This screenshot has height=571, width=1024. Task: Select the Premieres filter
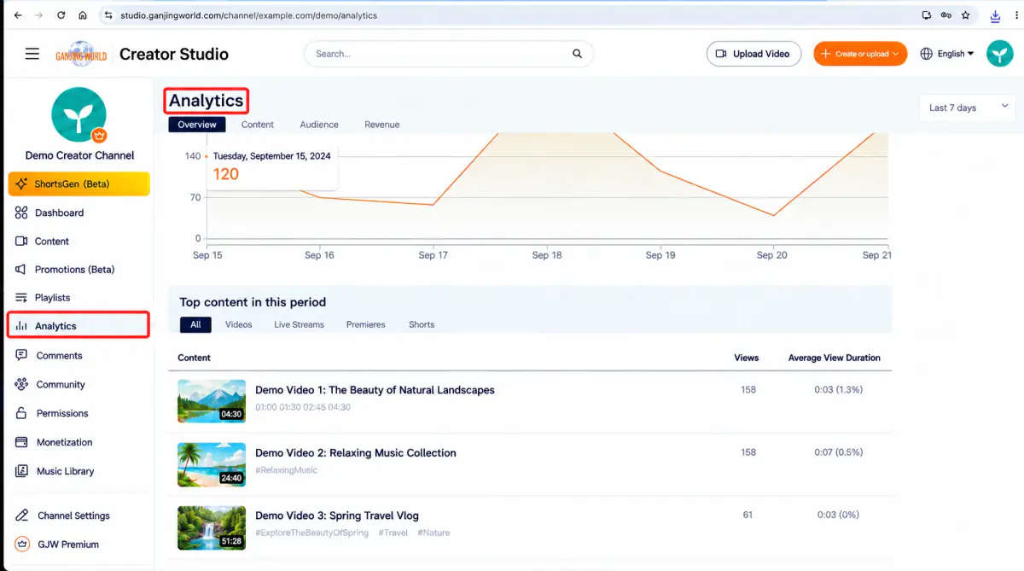coord(366,324)
